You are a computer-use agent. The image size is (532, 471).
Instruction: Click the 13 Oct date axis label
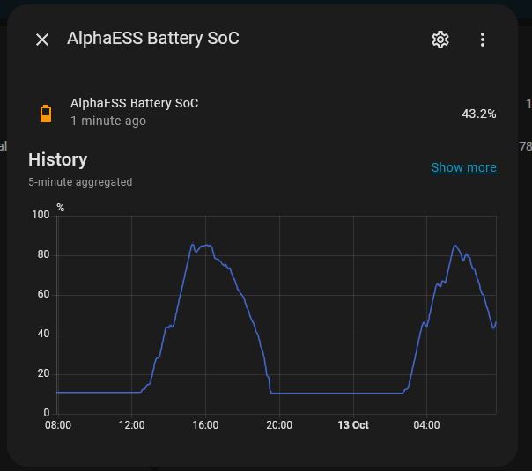(353, 425)
